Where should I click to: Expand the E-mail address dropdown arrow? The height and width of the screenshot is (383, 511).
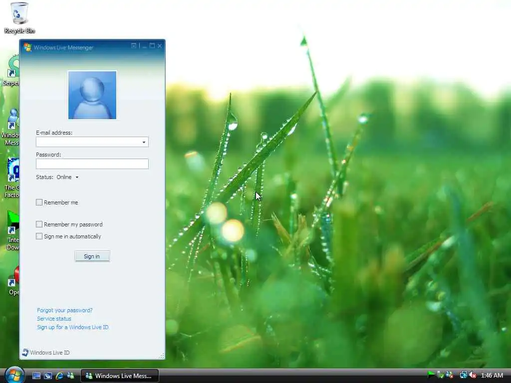(144, 142)
